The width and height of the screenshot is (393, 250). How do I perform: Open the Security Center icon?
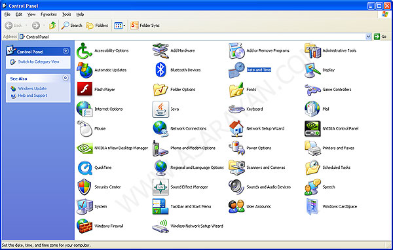pos(84,187)
